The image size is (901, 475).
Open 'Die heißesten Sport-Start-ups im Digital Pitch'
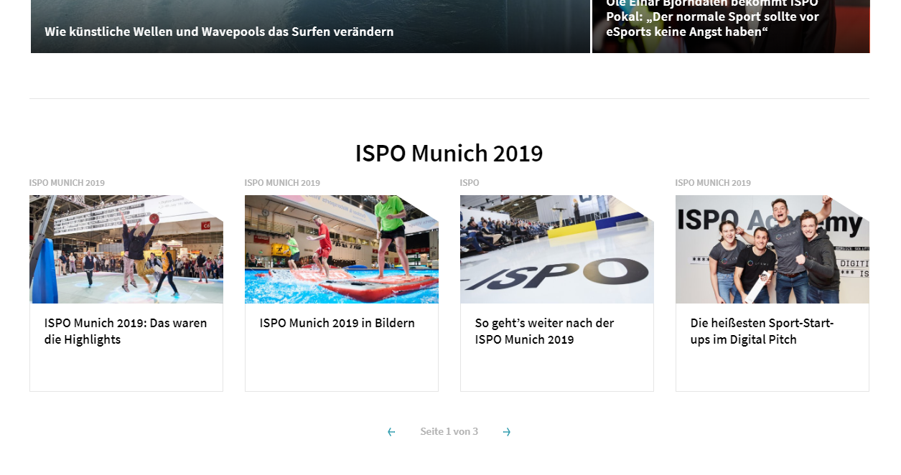pyautogui.click(x=762, y=331)
